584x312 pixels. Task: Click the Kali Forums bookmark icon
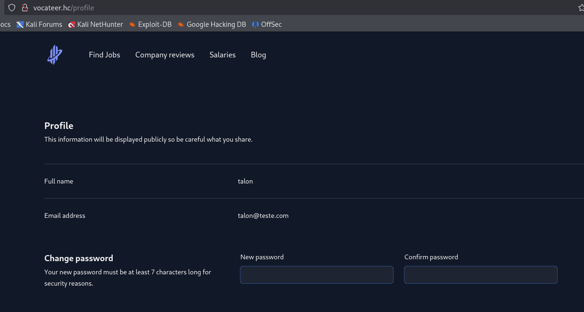(x=20, y=24)
